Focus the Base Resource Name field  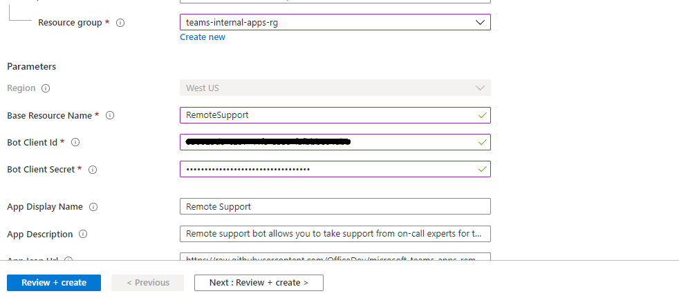pos(335,115)
